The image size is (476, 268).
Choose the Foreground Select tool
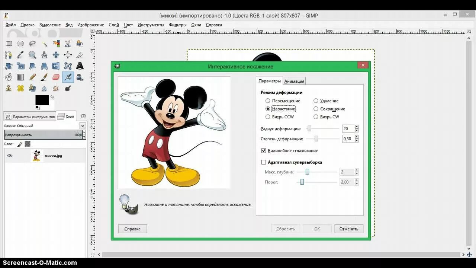(x=80, y=44)
